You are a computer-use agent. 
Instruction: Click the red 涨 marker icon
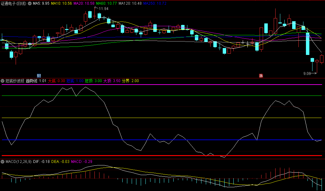click(261, 76)
